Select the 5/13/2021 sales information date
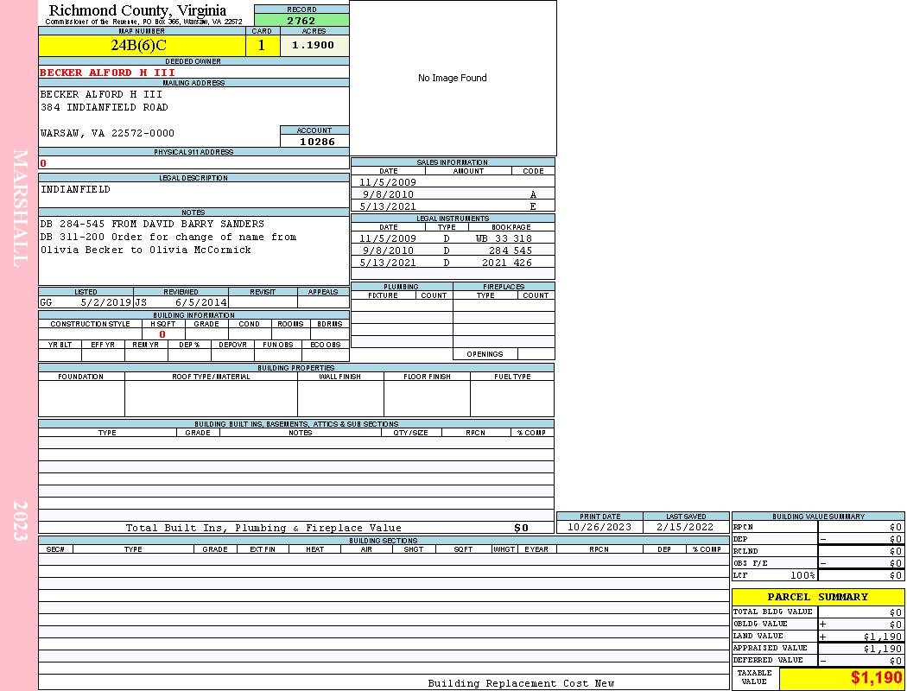907x691 pixels. click(x=388, y=206)
